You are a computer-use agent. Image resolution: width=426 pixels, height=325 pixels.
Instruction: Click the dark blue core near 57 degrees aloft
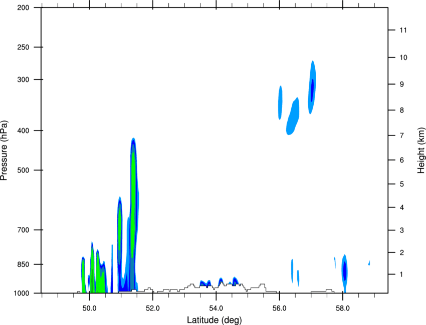(312, 90)
